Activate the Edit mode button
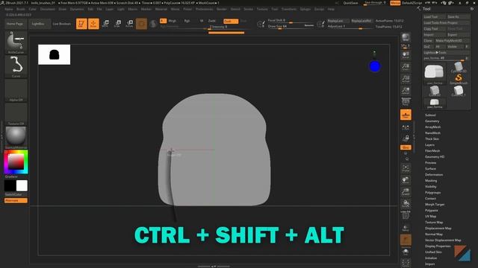The height and width of the screenshot is (268, 478). click(x=81, y=24)
